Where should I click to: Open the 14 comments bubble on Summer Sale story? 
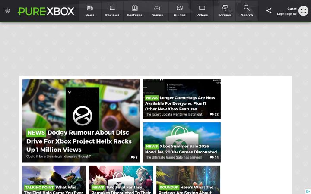click(x=214, y=158)
